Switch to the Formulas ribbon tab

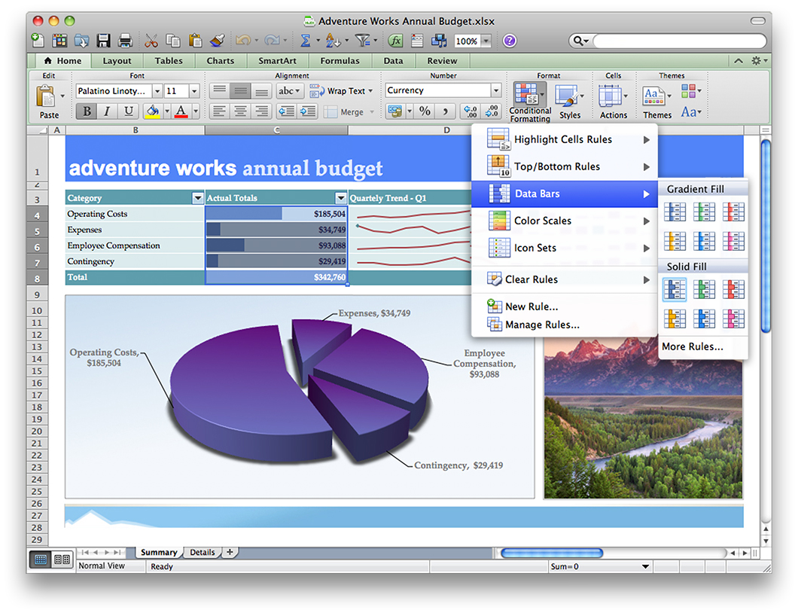[340, 61]
